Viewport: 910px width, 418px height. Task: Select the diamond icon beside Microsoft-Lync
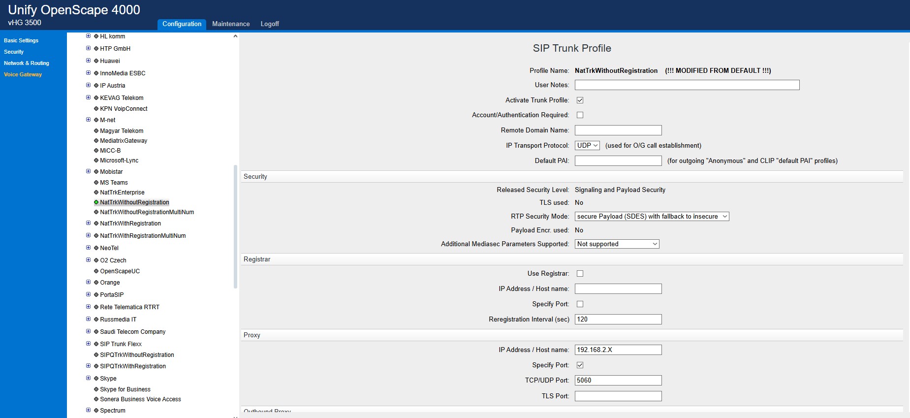96,161
